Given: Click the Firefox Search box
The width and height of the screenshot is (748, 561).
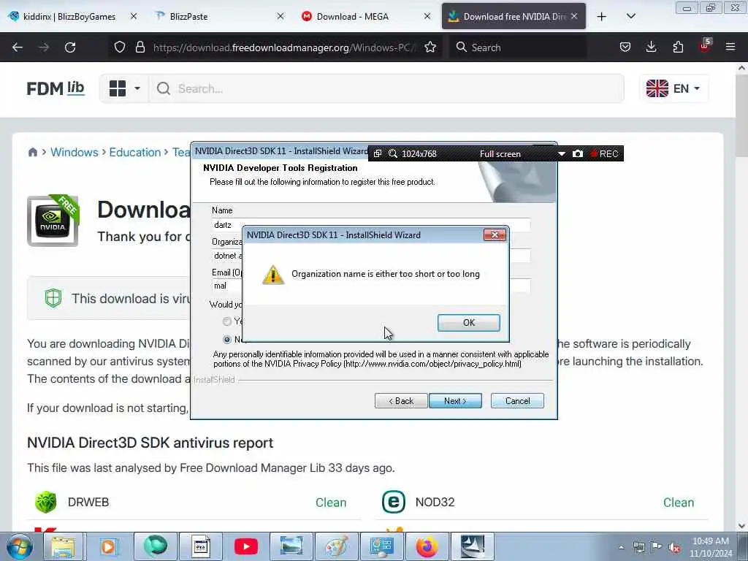Looking at the screenshot, I should [518, 47].
